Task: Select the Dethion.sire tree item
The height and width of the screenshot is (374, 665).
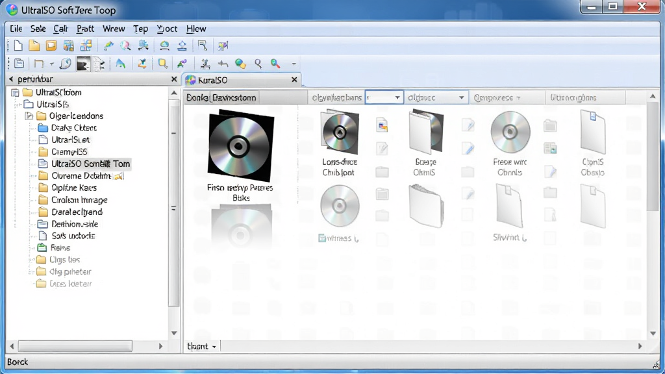Action: click(68, 224)
